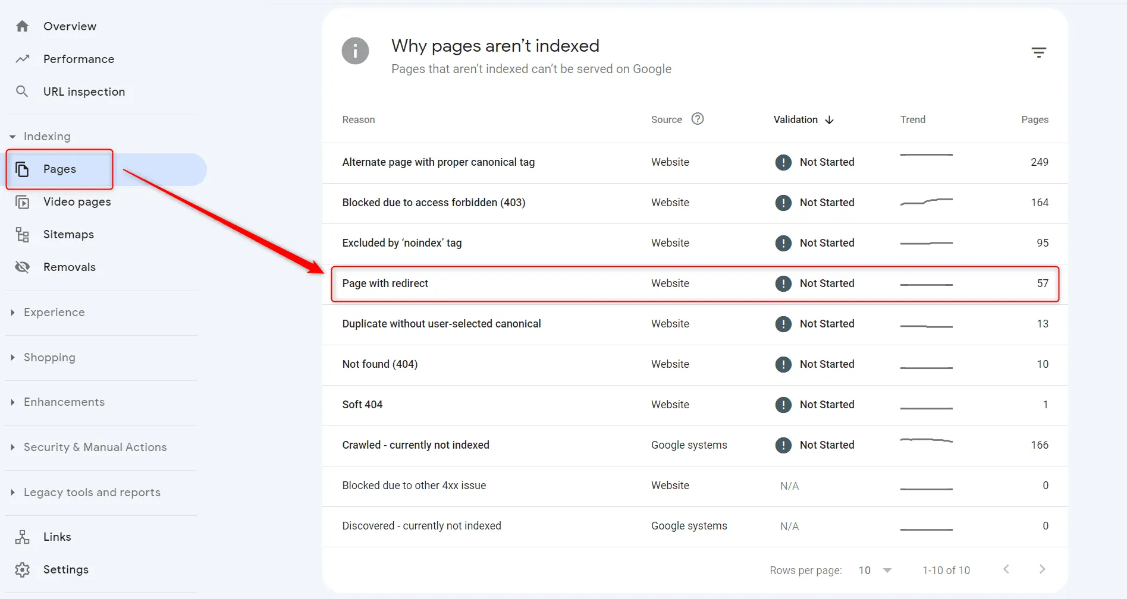
Task: Open Performance report
Action: (79, 59)
